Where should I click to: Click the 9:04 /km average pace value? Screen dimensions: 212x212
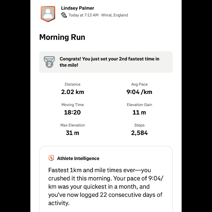[x=139, y=92]
